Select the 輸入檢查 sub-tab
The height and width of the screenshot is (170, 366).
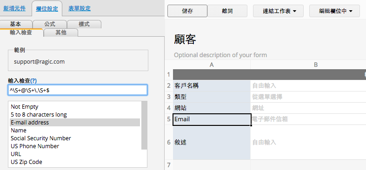pyautogui.click(x=21, y=33)
